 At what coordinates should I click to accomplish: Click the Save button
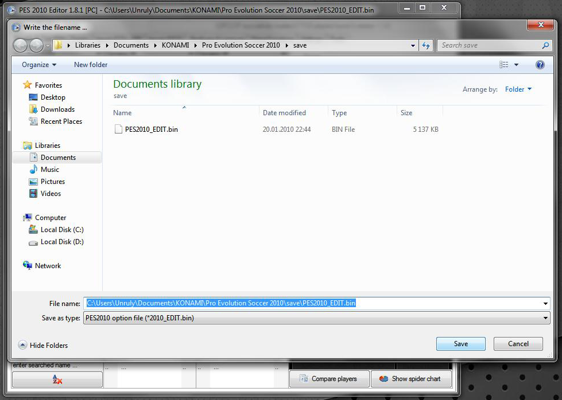click(460, 344)
